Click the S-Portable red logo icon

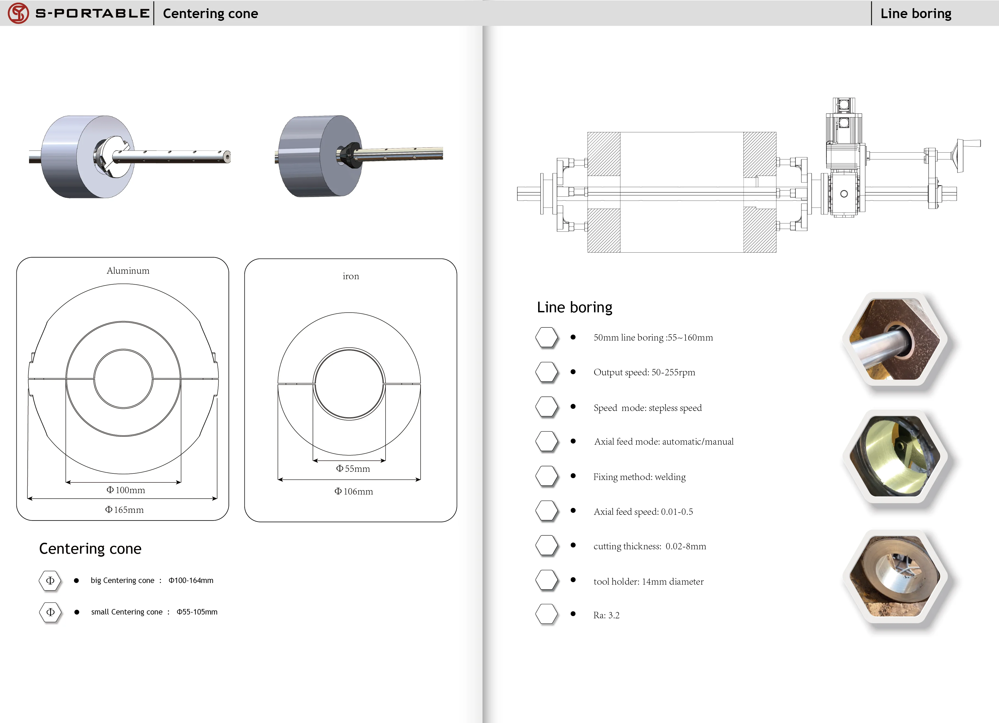19,13
